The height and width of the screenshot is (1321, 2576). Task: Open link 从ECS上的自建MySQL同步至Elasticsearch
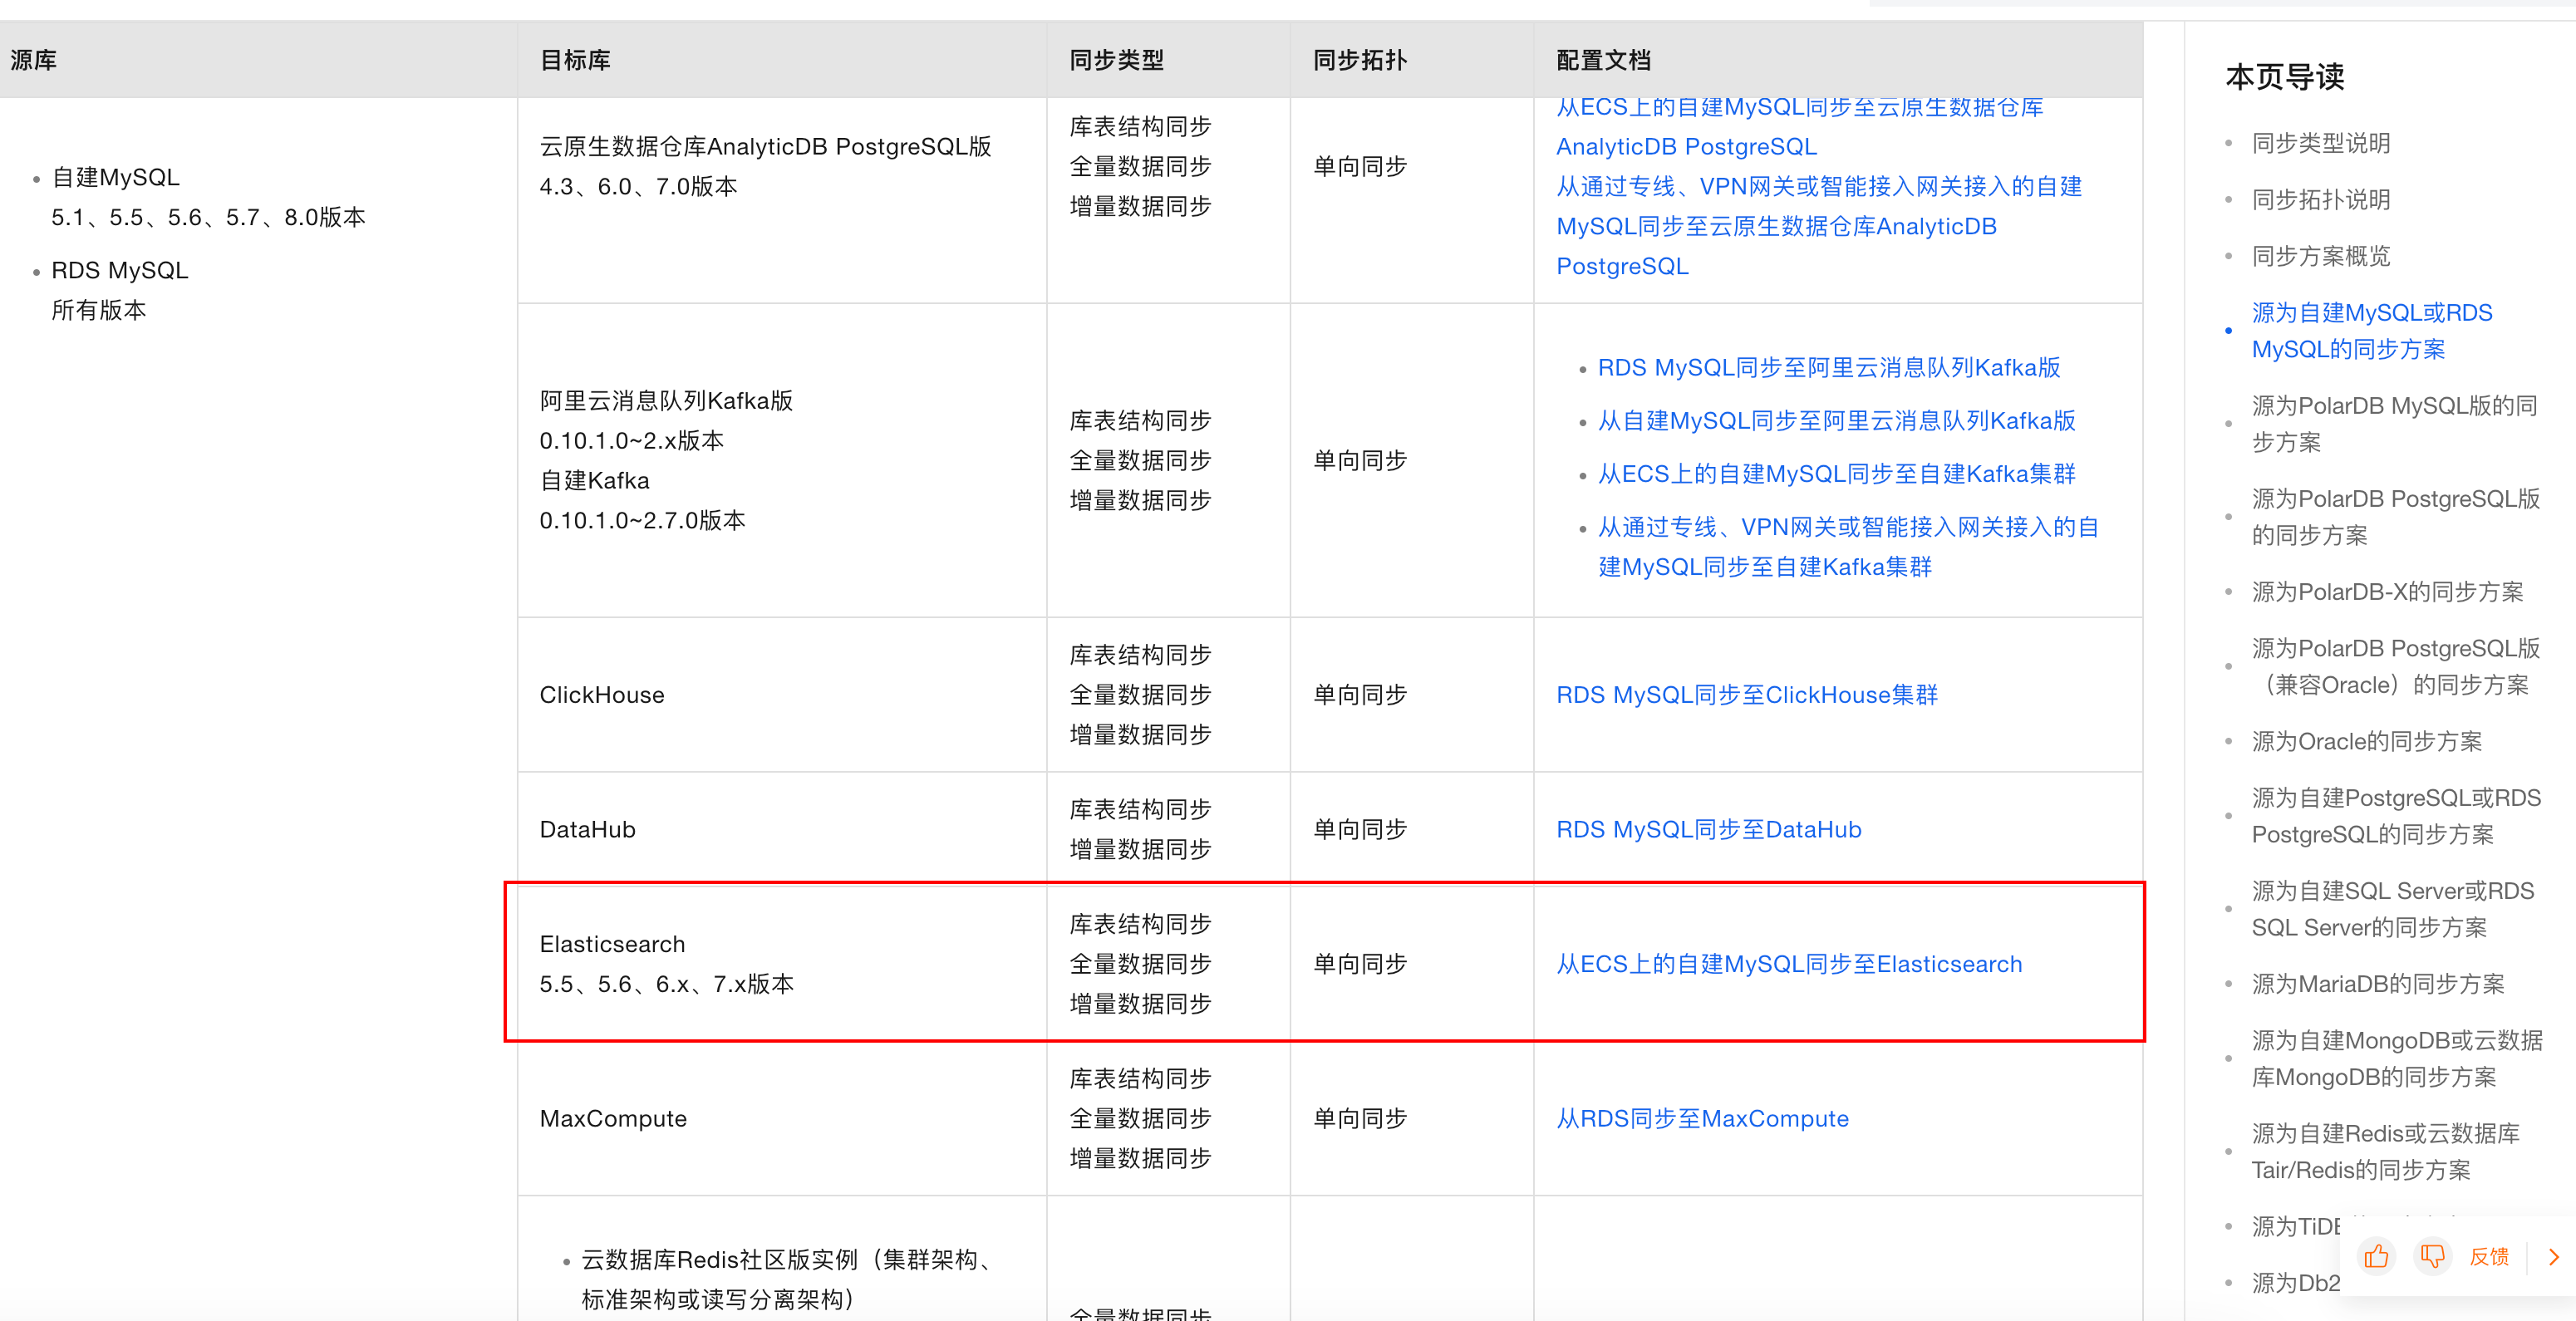tap(1789, 964)
